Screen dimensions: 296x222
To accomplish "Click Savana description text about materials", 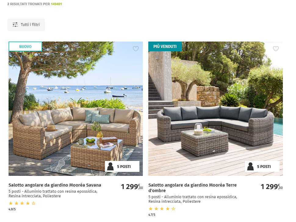I will pyautogui.click(x=53, y=194).
